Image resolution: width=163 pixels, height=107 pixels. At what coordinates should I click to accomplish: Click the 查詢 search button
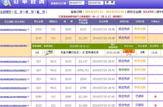pos(110,2)
